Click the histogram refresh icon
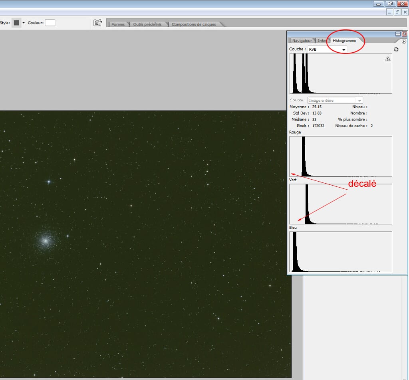Viewport: 409px width, 380px height. click(x=396, y=49)
